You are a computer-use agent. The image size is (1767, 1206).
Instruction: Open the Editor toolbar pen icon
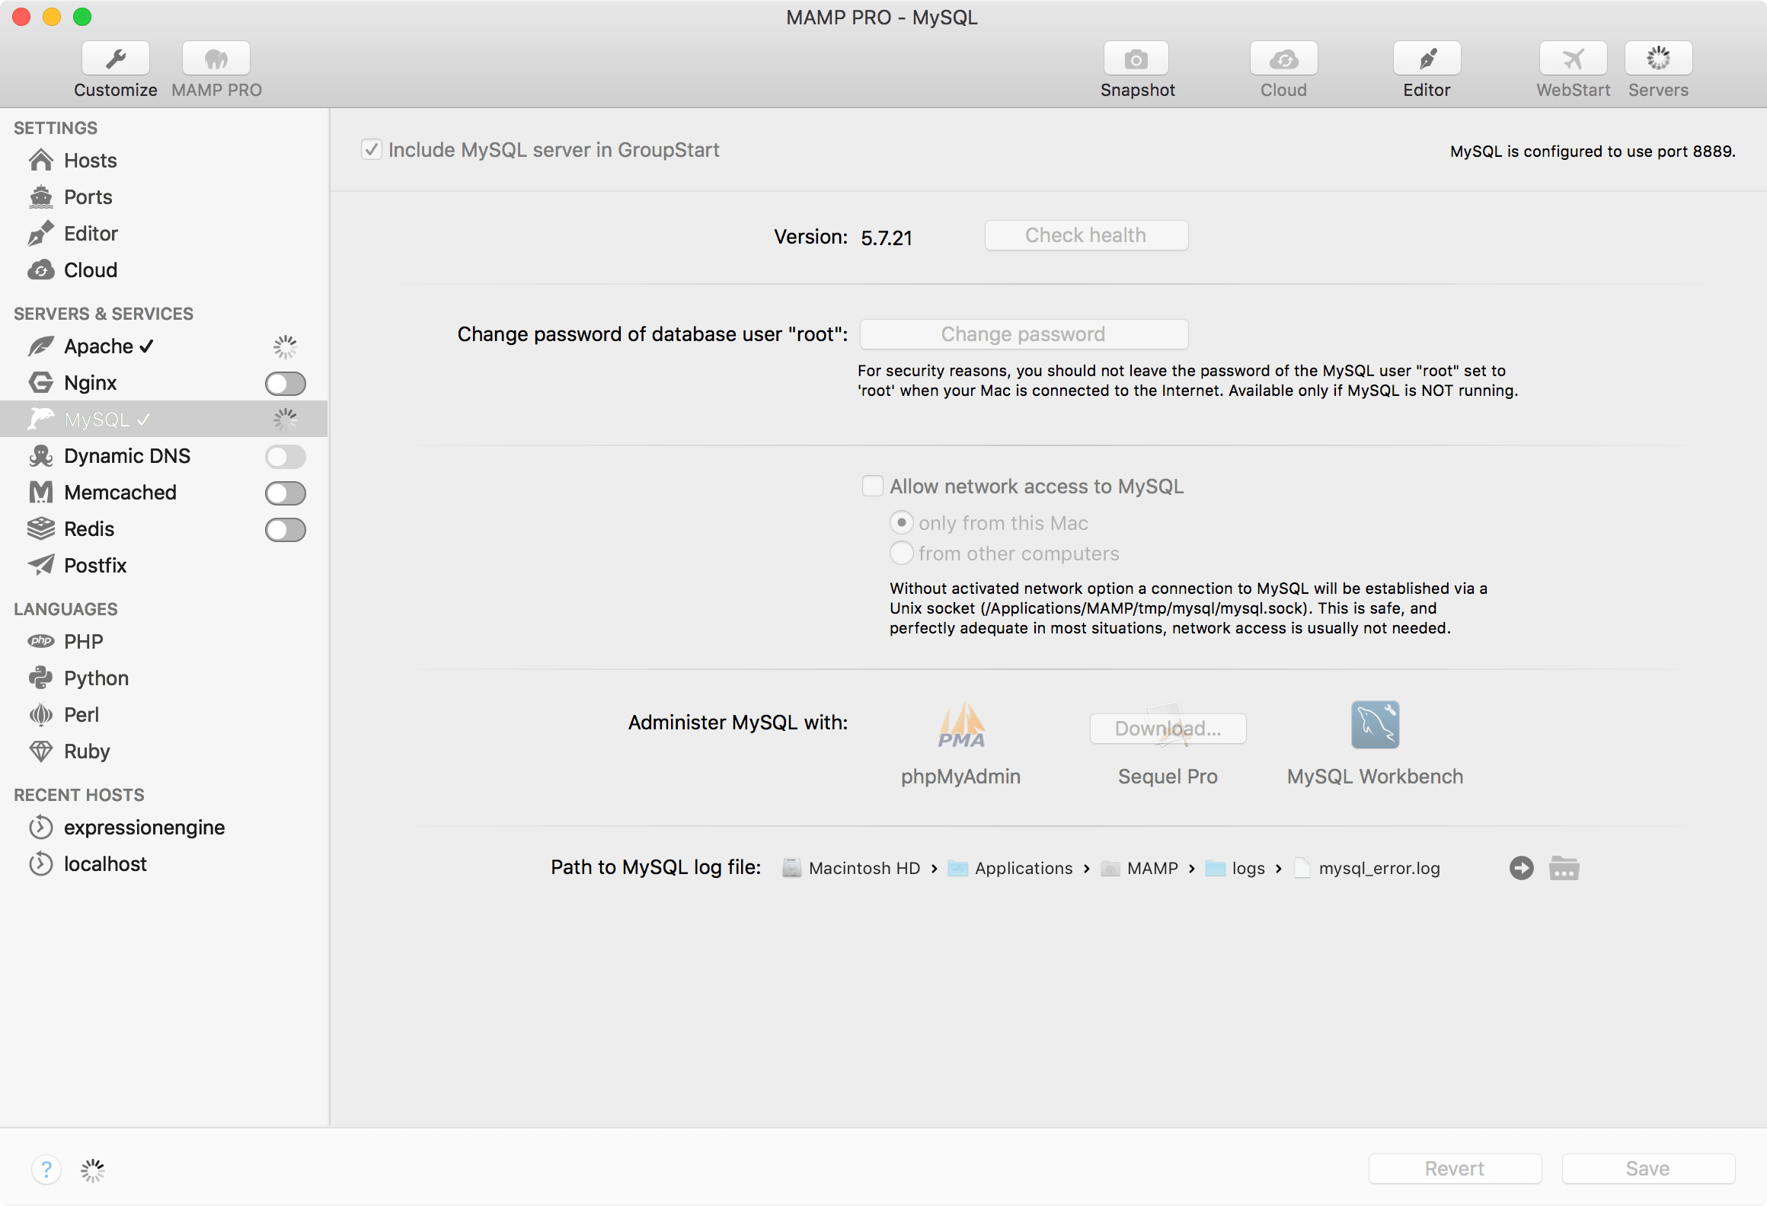click(x=1427, y=59)
